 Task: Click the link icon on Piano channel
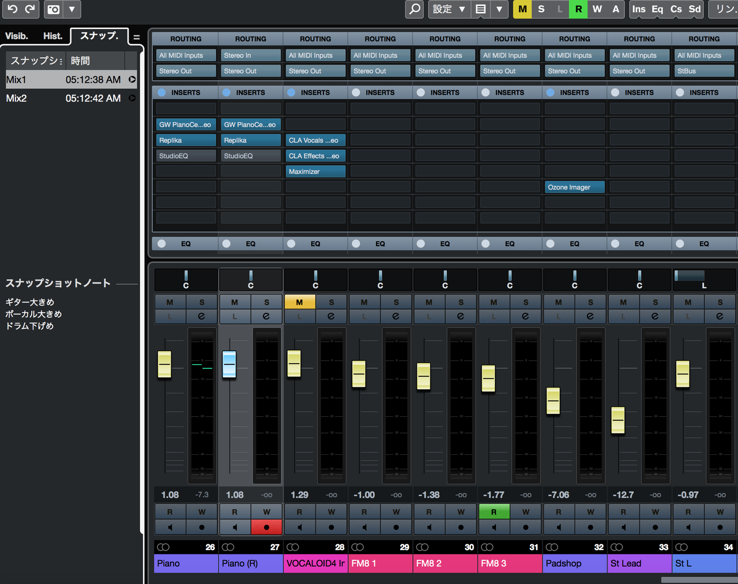(x=163, y=547)
